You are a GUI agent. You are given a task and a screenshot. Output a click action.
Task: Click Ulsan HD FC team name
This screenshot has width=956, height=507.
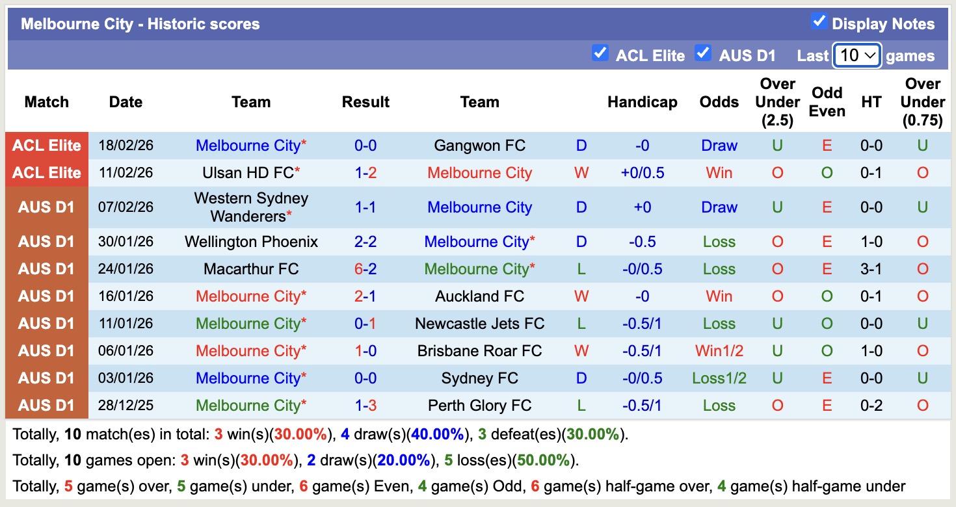pyautogui.click(x=251, y=172)
